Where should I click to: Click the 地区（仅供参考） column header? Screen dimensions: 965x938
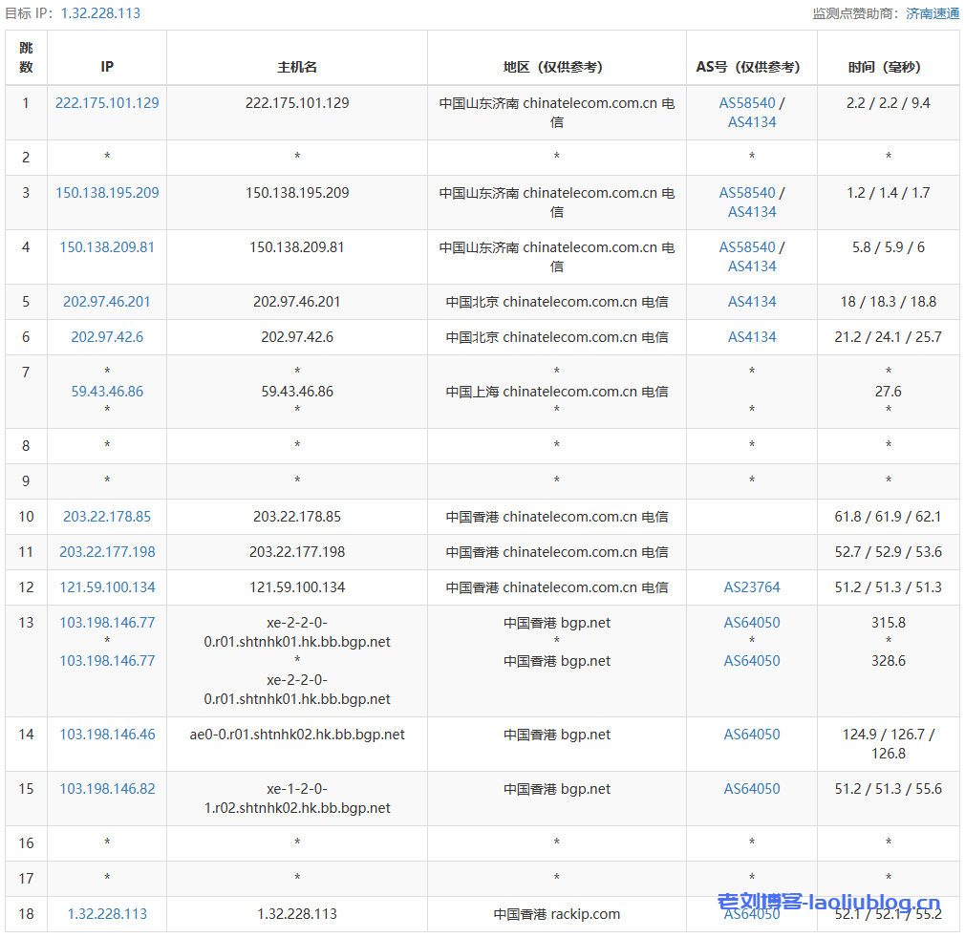coord(556,67)
